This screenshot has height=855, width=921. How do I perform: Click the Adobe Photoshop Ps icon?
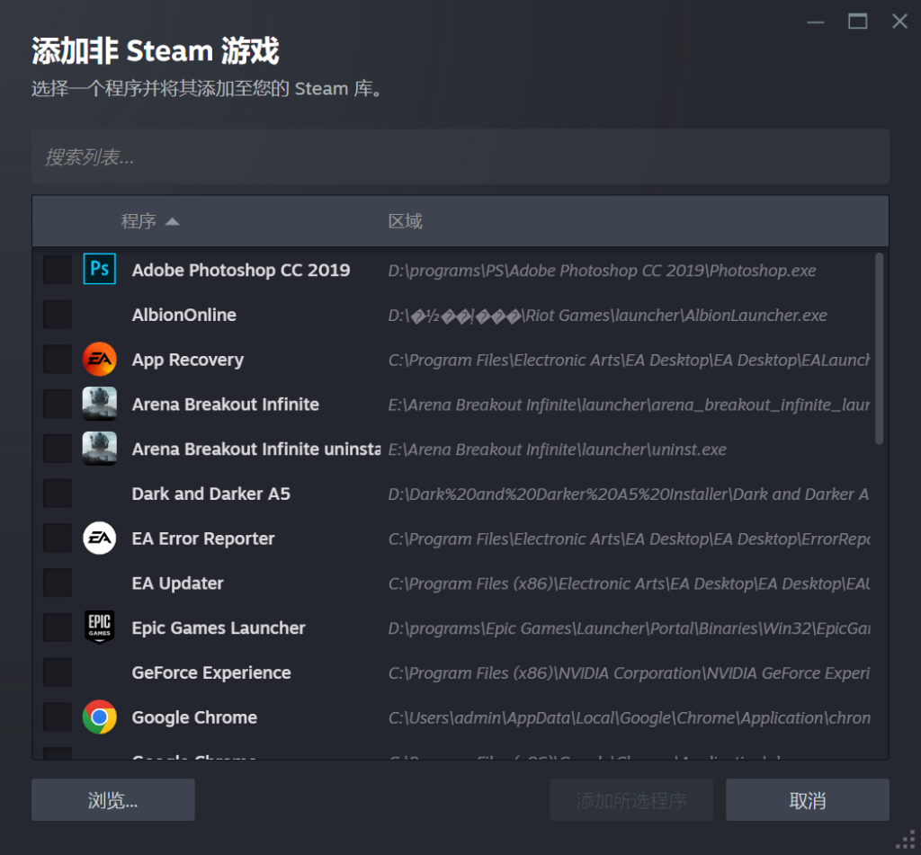click(99, 269)
